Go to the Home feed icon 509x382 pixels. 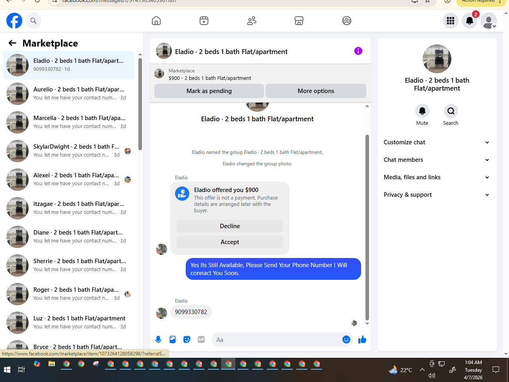pos(156,21)
